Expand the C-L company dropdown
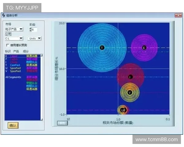 click(14, 39)
